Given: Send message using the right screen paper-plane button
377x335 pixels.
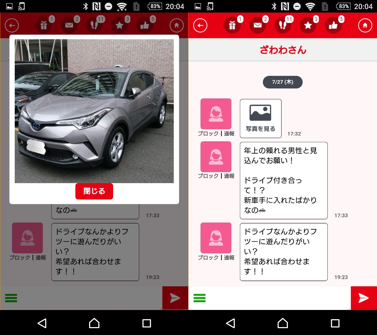Looking at the screenshot, I should (x=364, y=298).
